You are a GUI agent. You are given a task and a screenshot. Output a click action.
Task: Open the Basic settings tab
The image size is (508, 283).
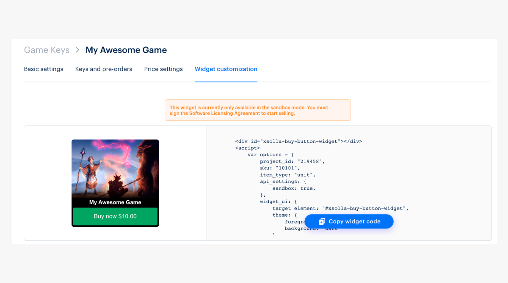[x=44, y=69]
